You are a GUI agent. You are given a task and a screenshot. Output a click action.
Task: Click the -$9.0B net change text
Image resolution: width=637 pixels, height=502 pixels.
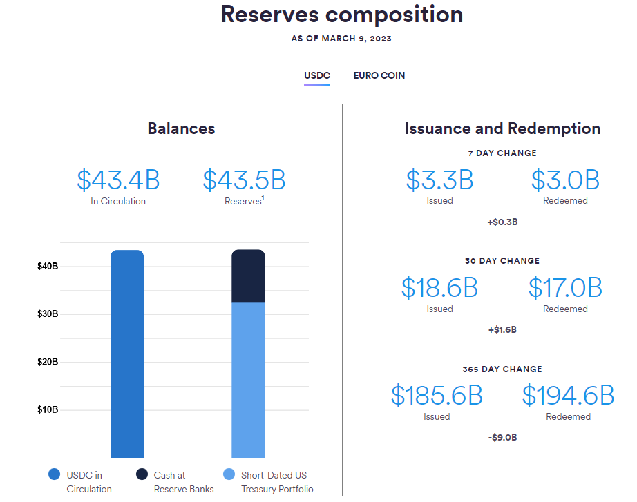pyautogui.click(x=502, y=437)
